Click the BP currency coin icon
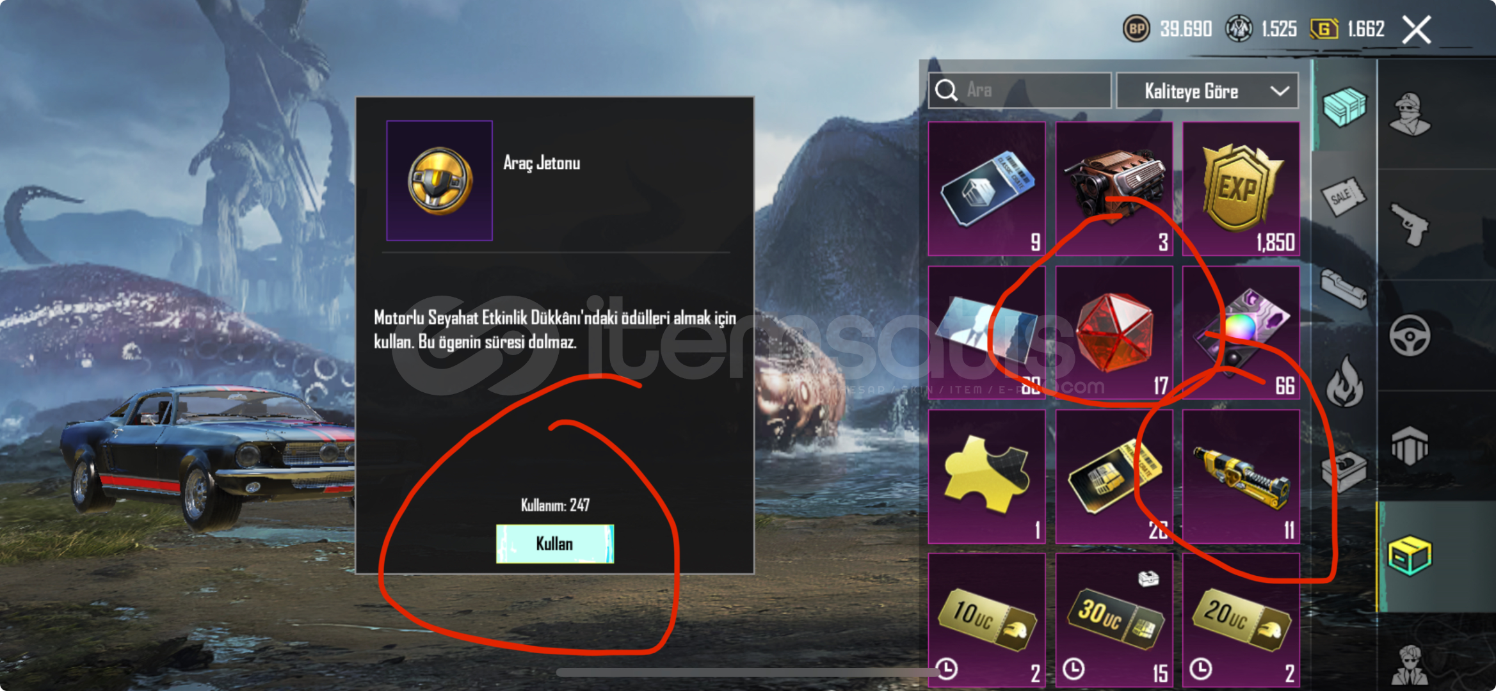Viewport: 1496px width, 691px height. pos(1136,29)
